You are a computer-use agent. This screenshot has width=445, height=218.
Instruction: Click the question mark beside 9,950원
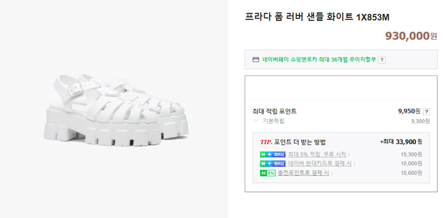tap(426, 111)
